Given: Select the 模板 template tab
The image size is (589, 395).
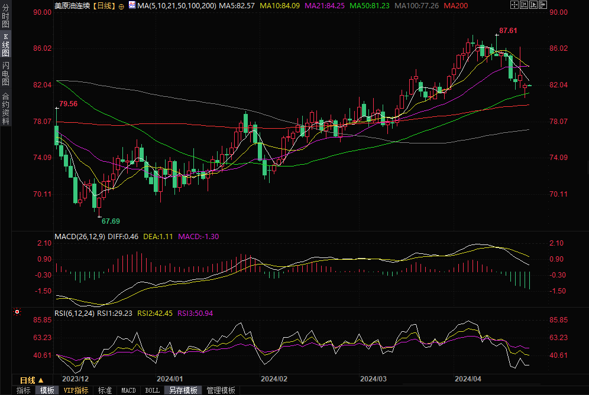Looking at the screenshot, I should click(47, 390).
